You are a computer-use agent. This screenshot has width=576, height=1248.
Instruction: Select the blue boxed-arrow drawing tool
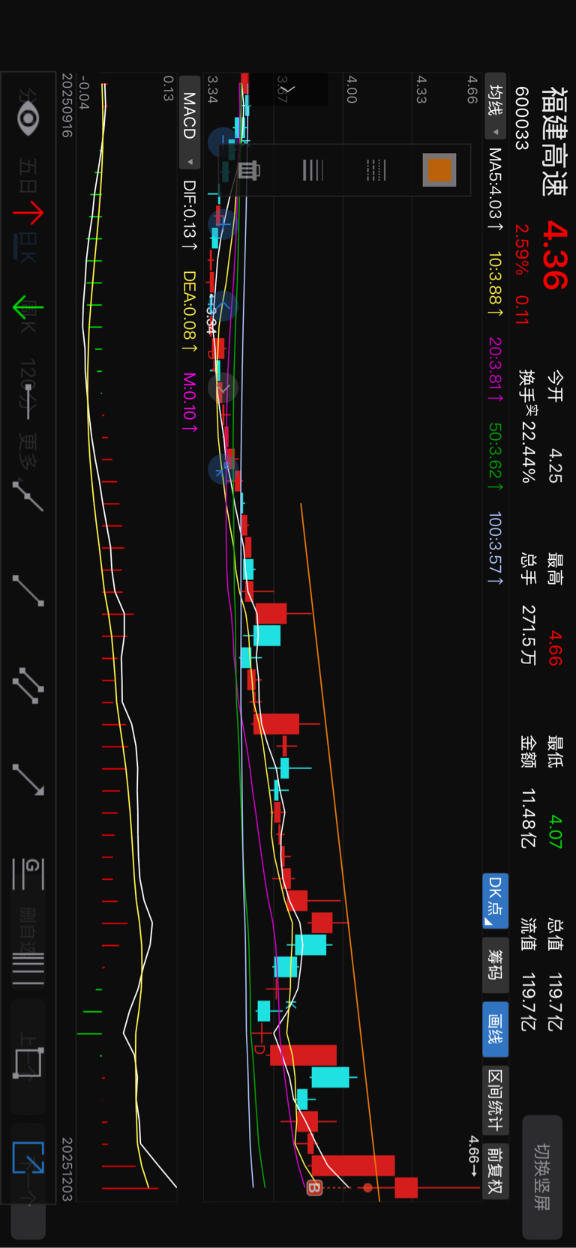pos(28,1158)
